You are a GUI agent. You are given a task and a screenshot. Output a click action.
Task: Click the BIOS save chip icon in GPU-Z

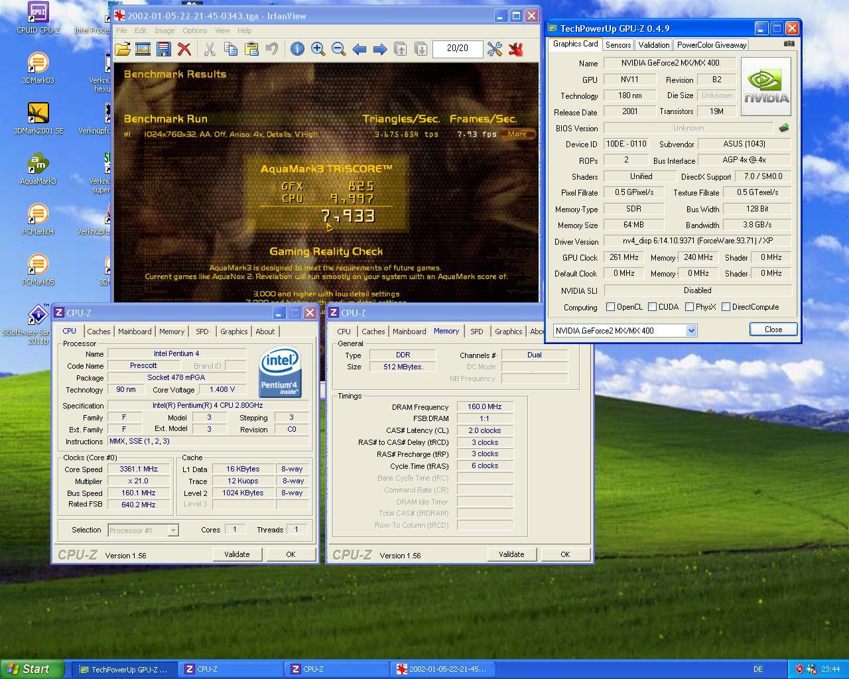(783, 128)
